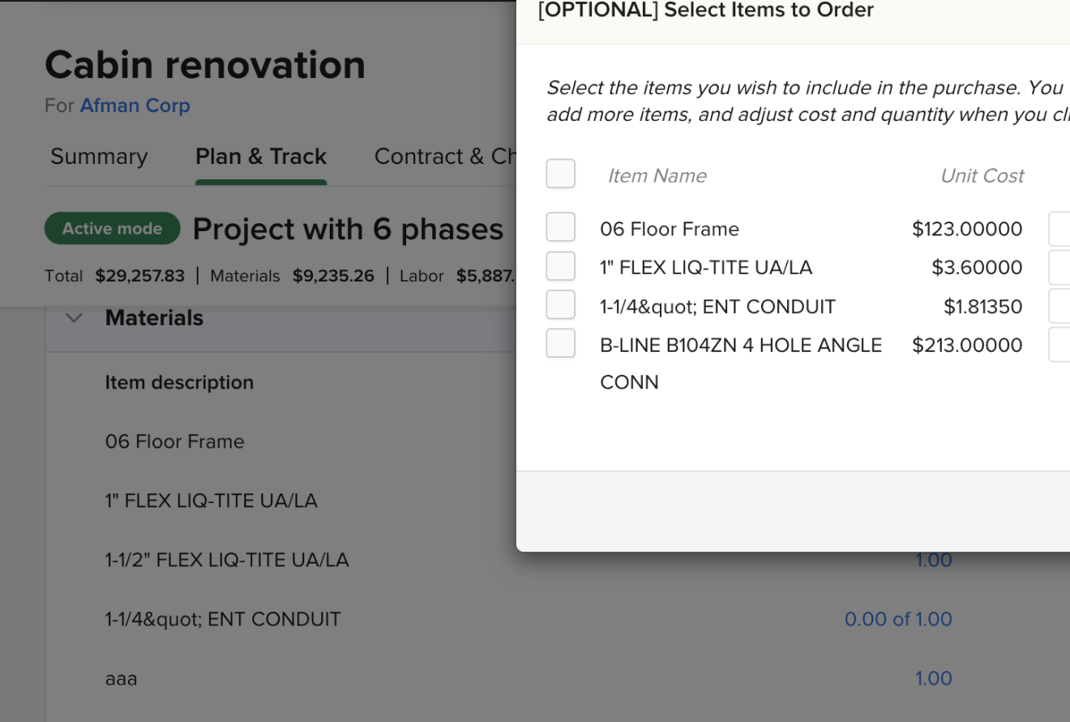Click the Cabin renovation project title
The height and width of the screenshot is (722, 1070).
tap(204, 65)
